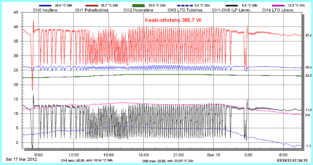
Task: Click the magenta CH4 LTO Lämm. legend swatch
Action: tap(279, 5)
